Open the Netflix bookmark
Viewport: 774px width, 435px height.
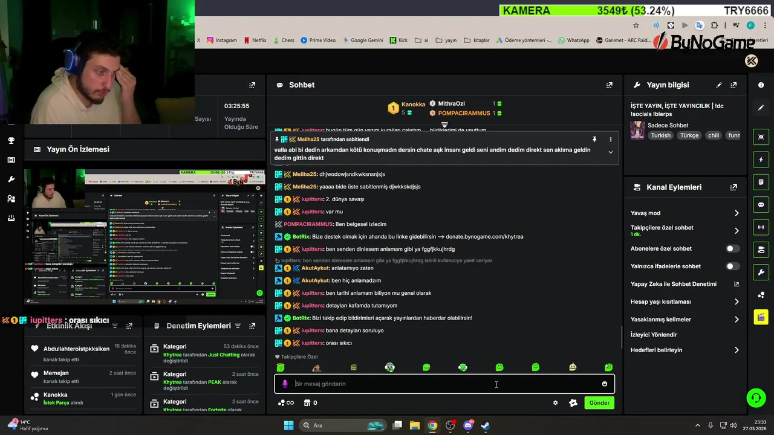pos(255,40)
